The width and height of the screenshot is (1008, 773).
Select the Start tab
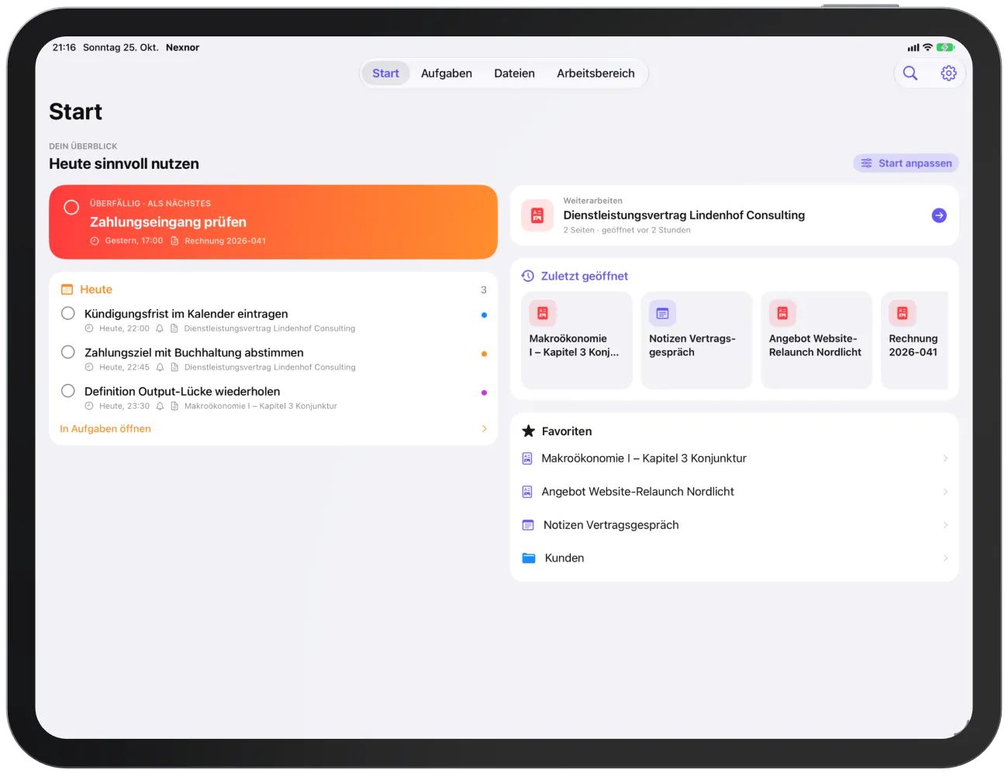pyautogui.click(x=385, y=74)
